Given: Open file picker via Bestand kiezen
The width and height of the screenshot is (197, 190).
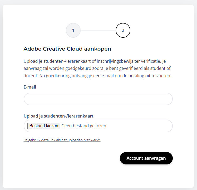Looking at the screenshot, I should [44, 126].
